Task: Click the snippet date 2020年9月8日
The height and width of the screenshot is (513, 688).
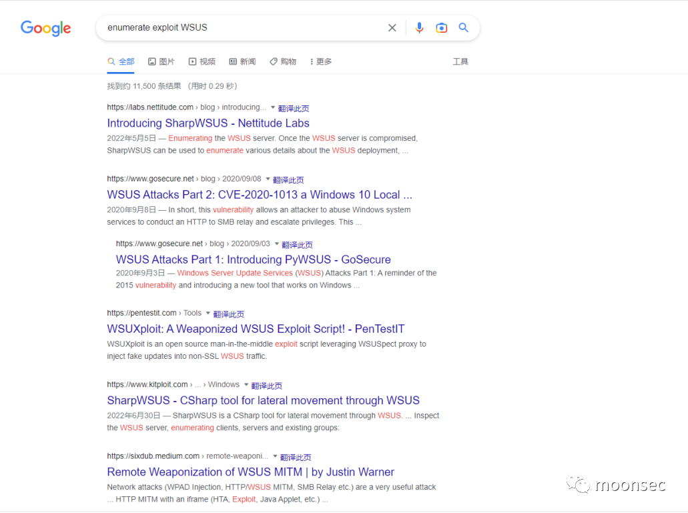Action: tap(131, 209)
